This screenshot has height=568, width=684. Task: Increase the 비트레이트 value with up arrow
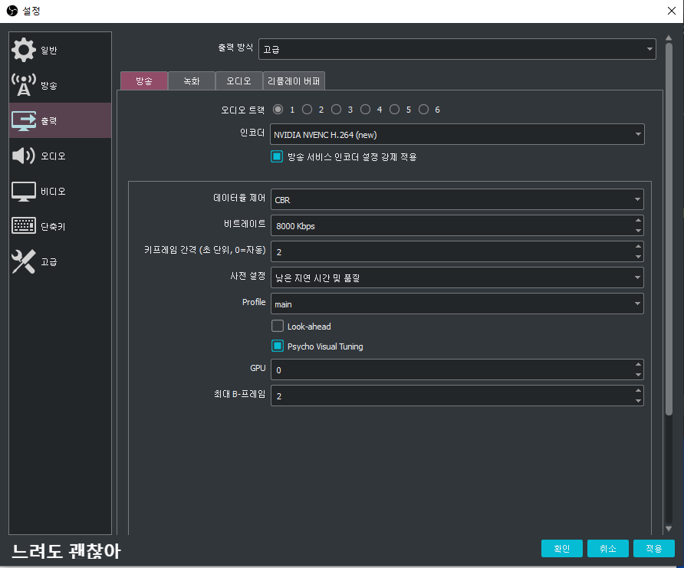pos(638,221)
